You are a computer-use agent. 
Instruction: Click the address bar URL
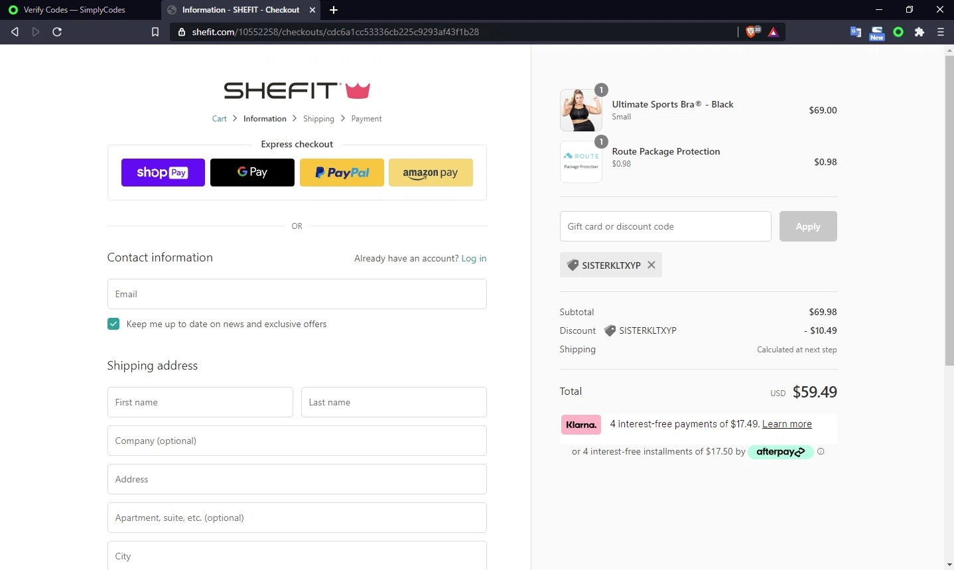coord(335,32)
